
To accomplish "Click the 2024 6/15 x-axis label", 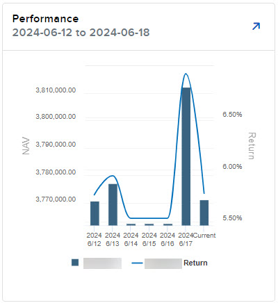I will point(149,239).
